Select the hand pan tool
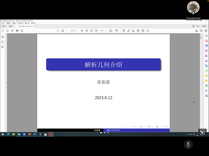This screenshot has height=156, width=209. click(87, 31)
